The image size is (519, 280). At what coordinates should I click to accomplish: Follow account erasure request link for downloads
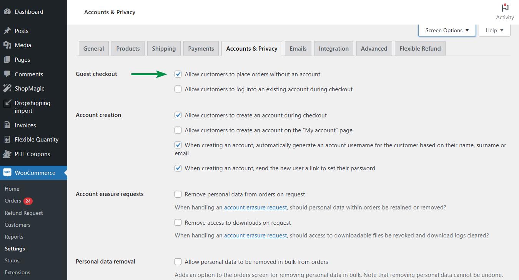256,236
